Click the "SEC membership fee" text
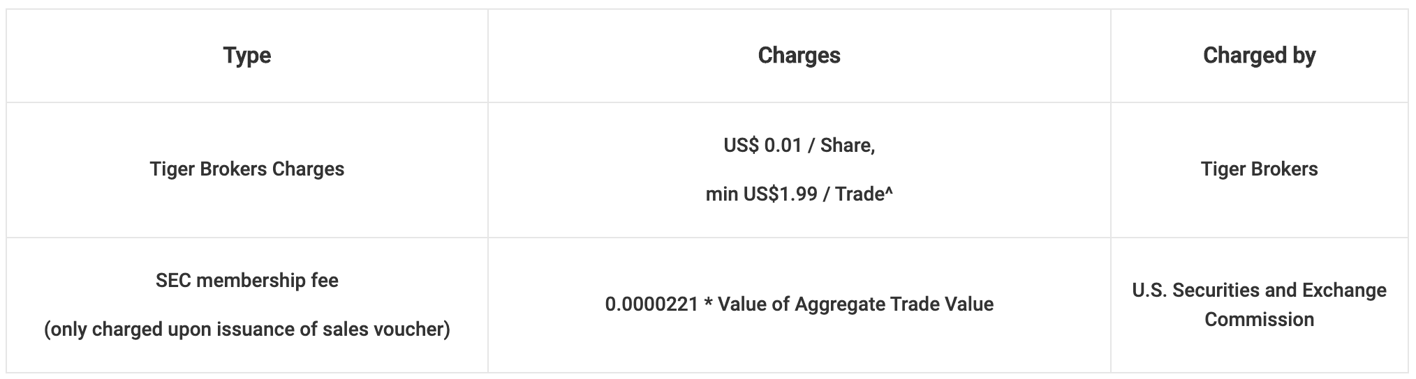 pyautogui.click(x=247, y=281)
